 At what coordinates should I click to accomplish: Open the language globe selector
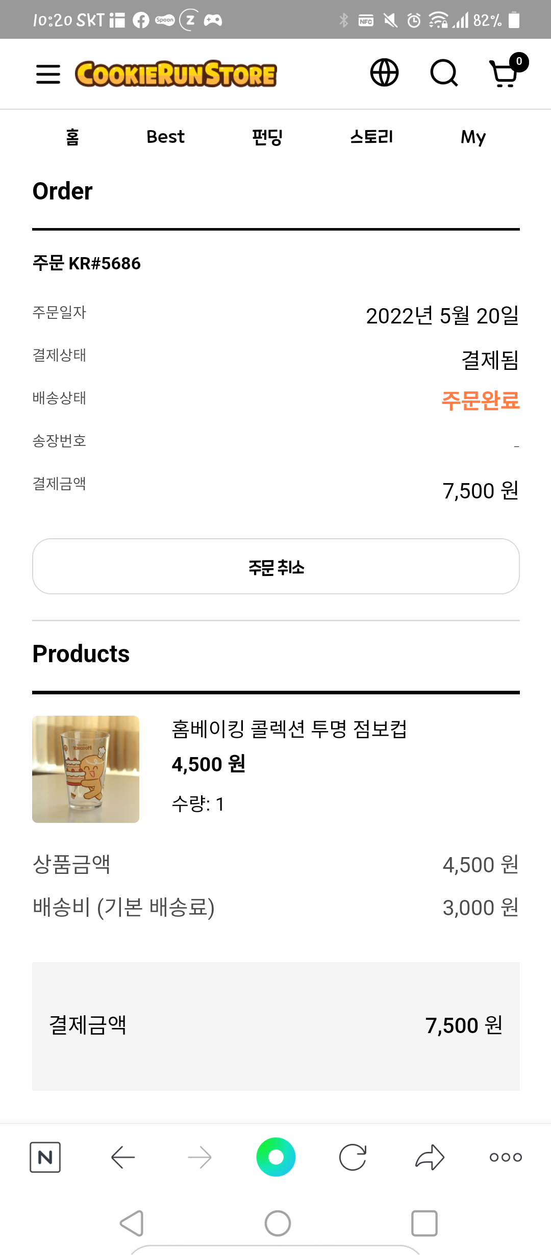[384, 73]
